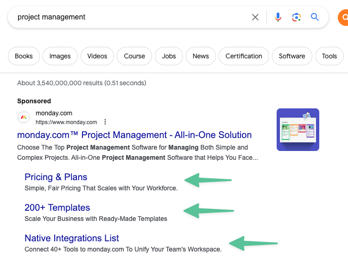This screenshot has height=264, width=348.
Task: Select the Course filter chip
Action: 134,56
